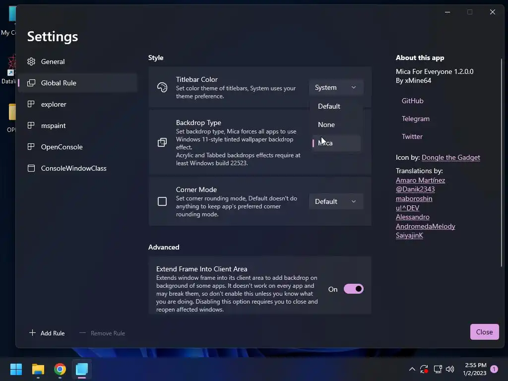Open maboroshin translator link

(414, 198)
